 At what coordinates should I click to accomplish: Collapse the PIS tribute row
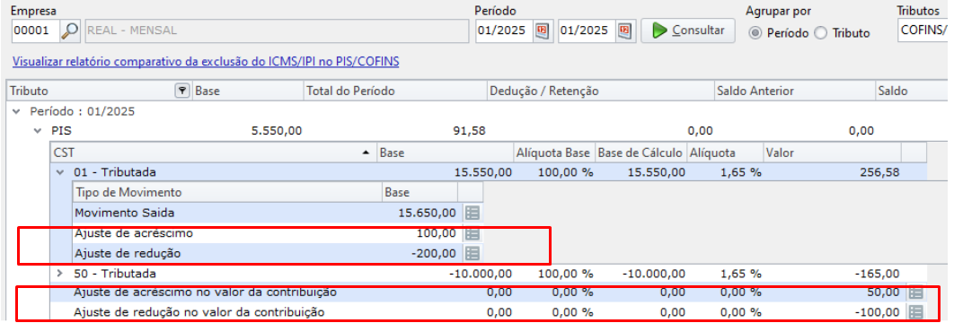coord(38,131)
